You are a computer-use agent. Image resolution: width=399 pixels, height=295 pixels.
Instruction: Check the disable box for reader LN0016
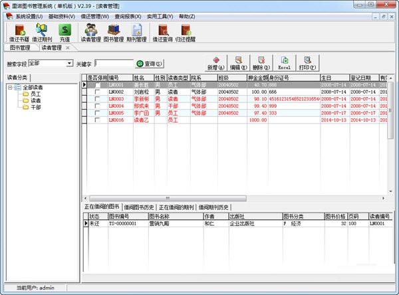98,120
